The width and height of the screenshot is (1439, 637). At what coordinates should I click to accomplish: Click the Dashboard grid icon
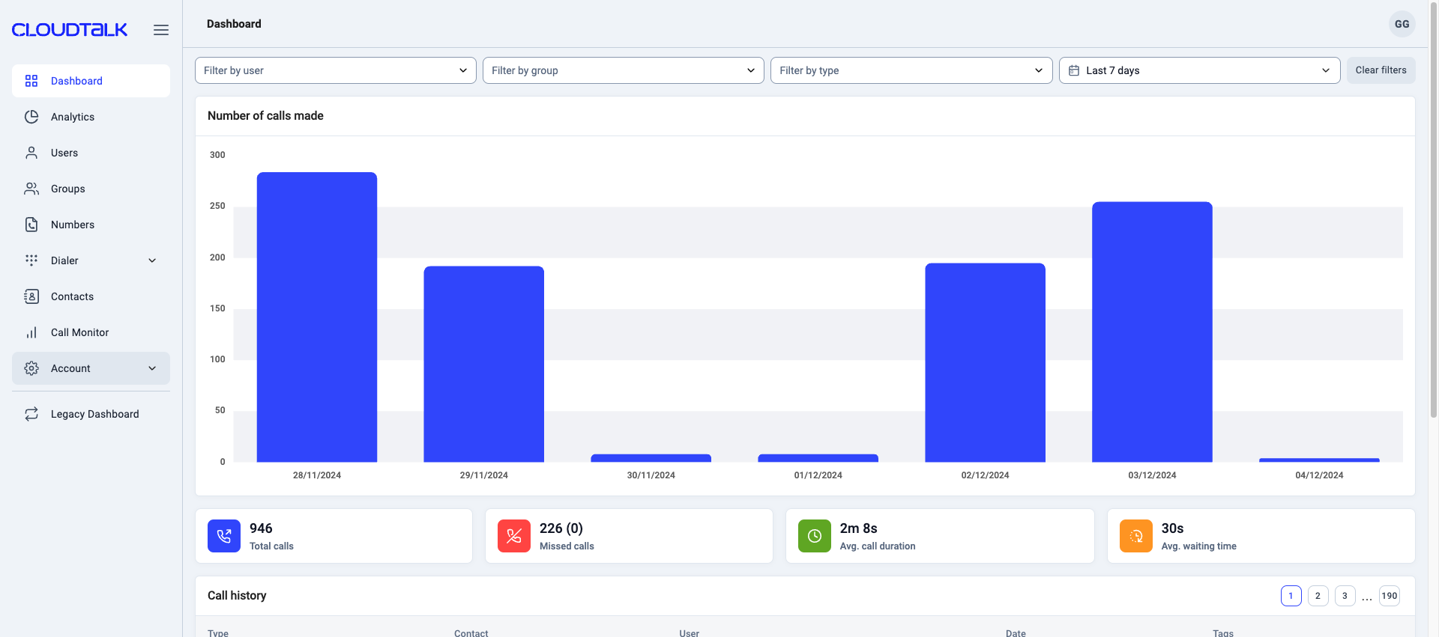pyautogui.click(x=31, y=81)
